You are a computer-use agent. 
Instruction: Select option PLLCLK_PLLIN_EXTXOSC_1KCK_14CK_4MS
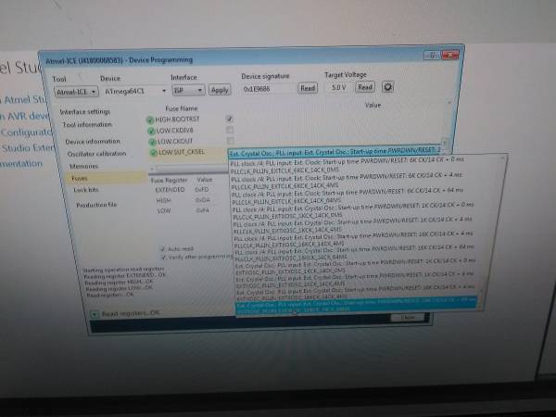tap(353, 225)
